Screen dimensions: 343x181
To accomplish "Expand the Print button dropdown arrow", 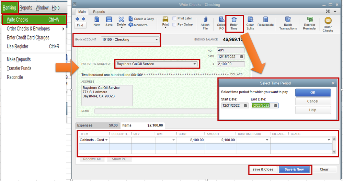I will pos(165,28).
